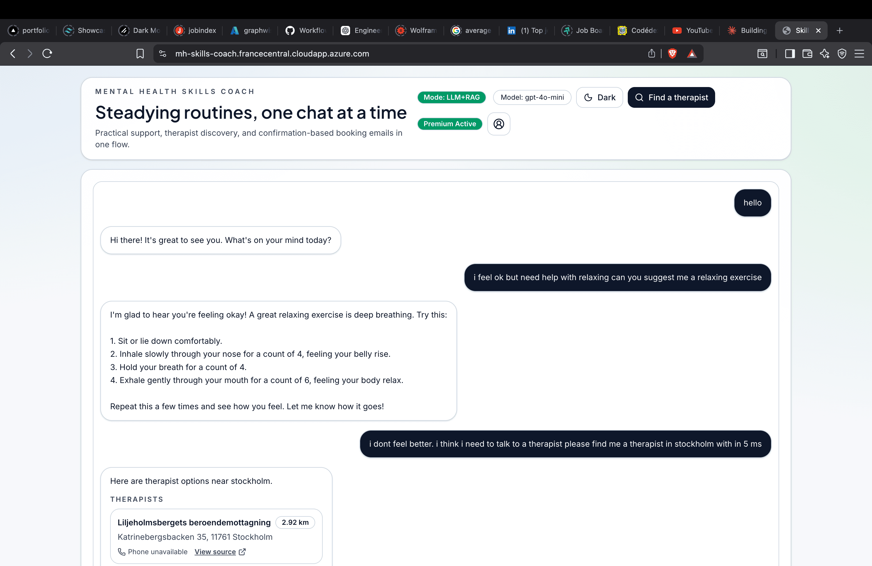This screenshot has height=566, width=872.
Task: Click the Leo AI sparkle icon
Action: (825, 53)
